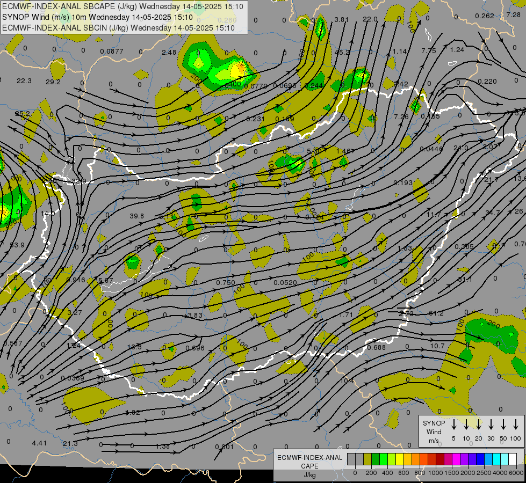Pick the dark green swatch in CAPE legend

[376, 459]
